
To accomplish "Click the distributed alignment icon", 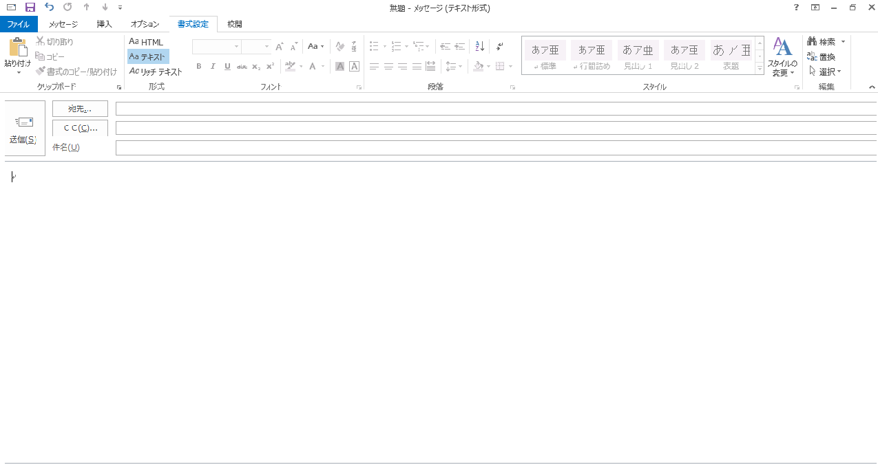I will [x=431, y=67].
